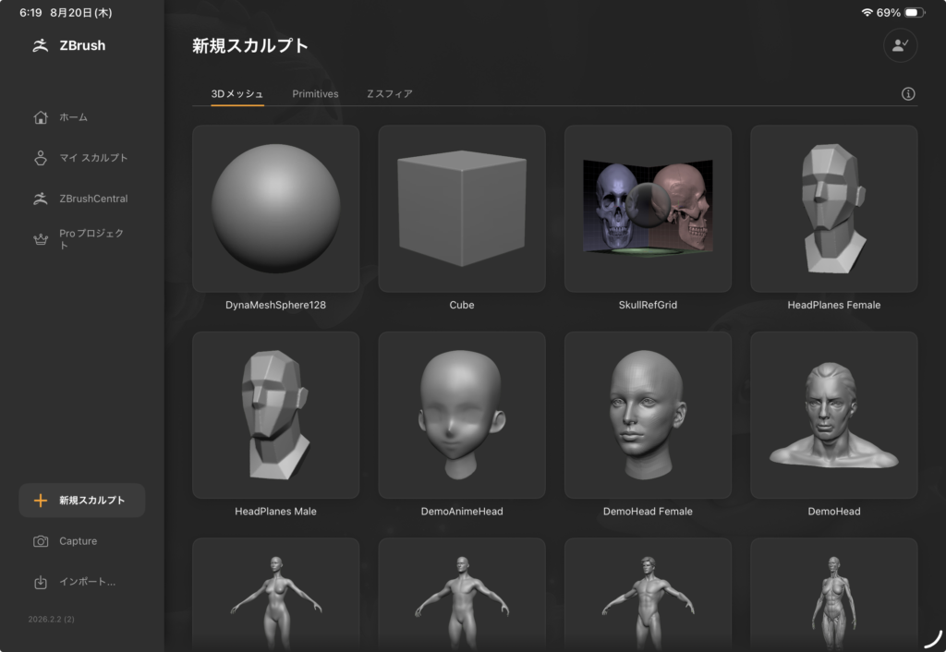946x652 pixels.
Task: Open the user account icon button
Action: click(x=900, y=45)
